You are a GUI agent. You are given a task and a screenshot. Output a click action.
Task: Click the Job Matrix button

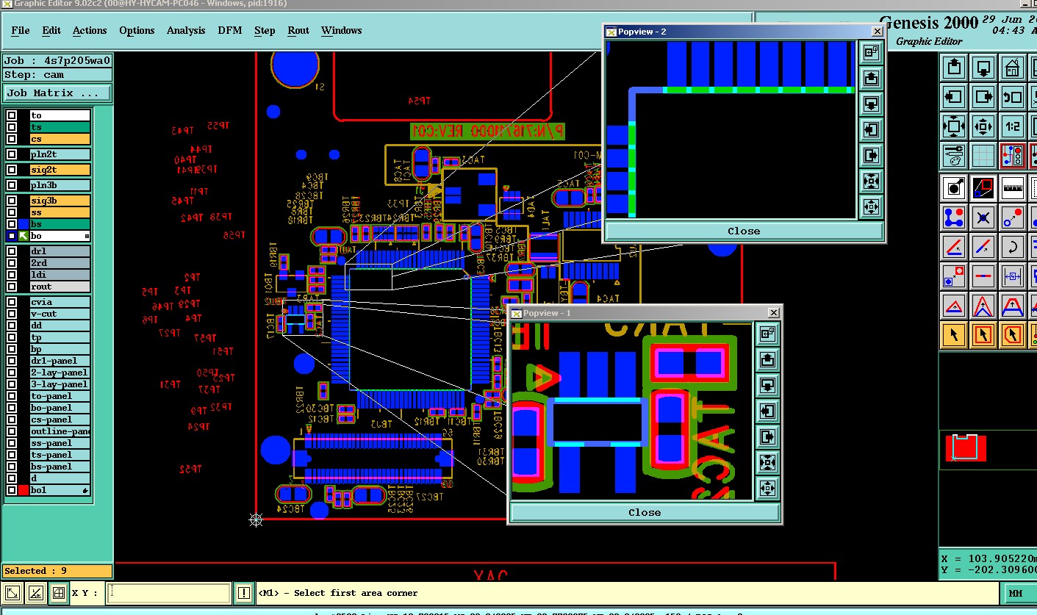click(x=57, y=93)
